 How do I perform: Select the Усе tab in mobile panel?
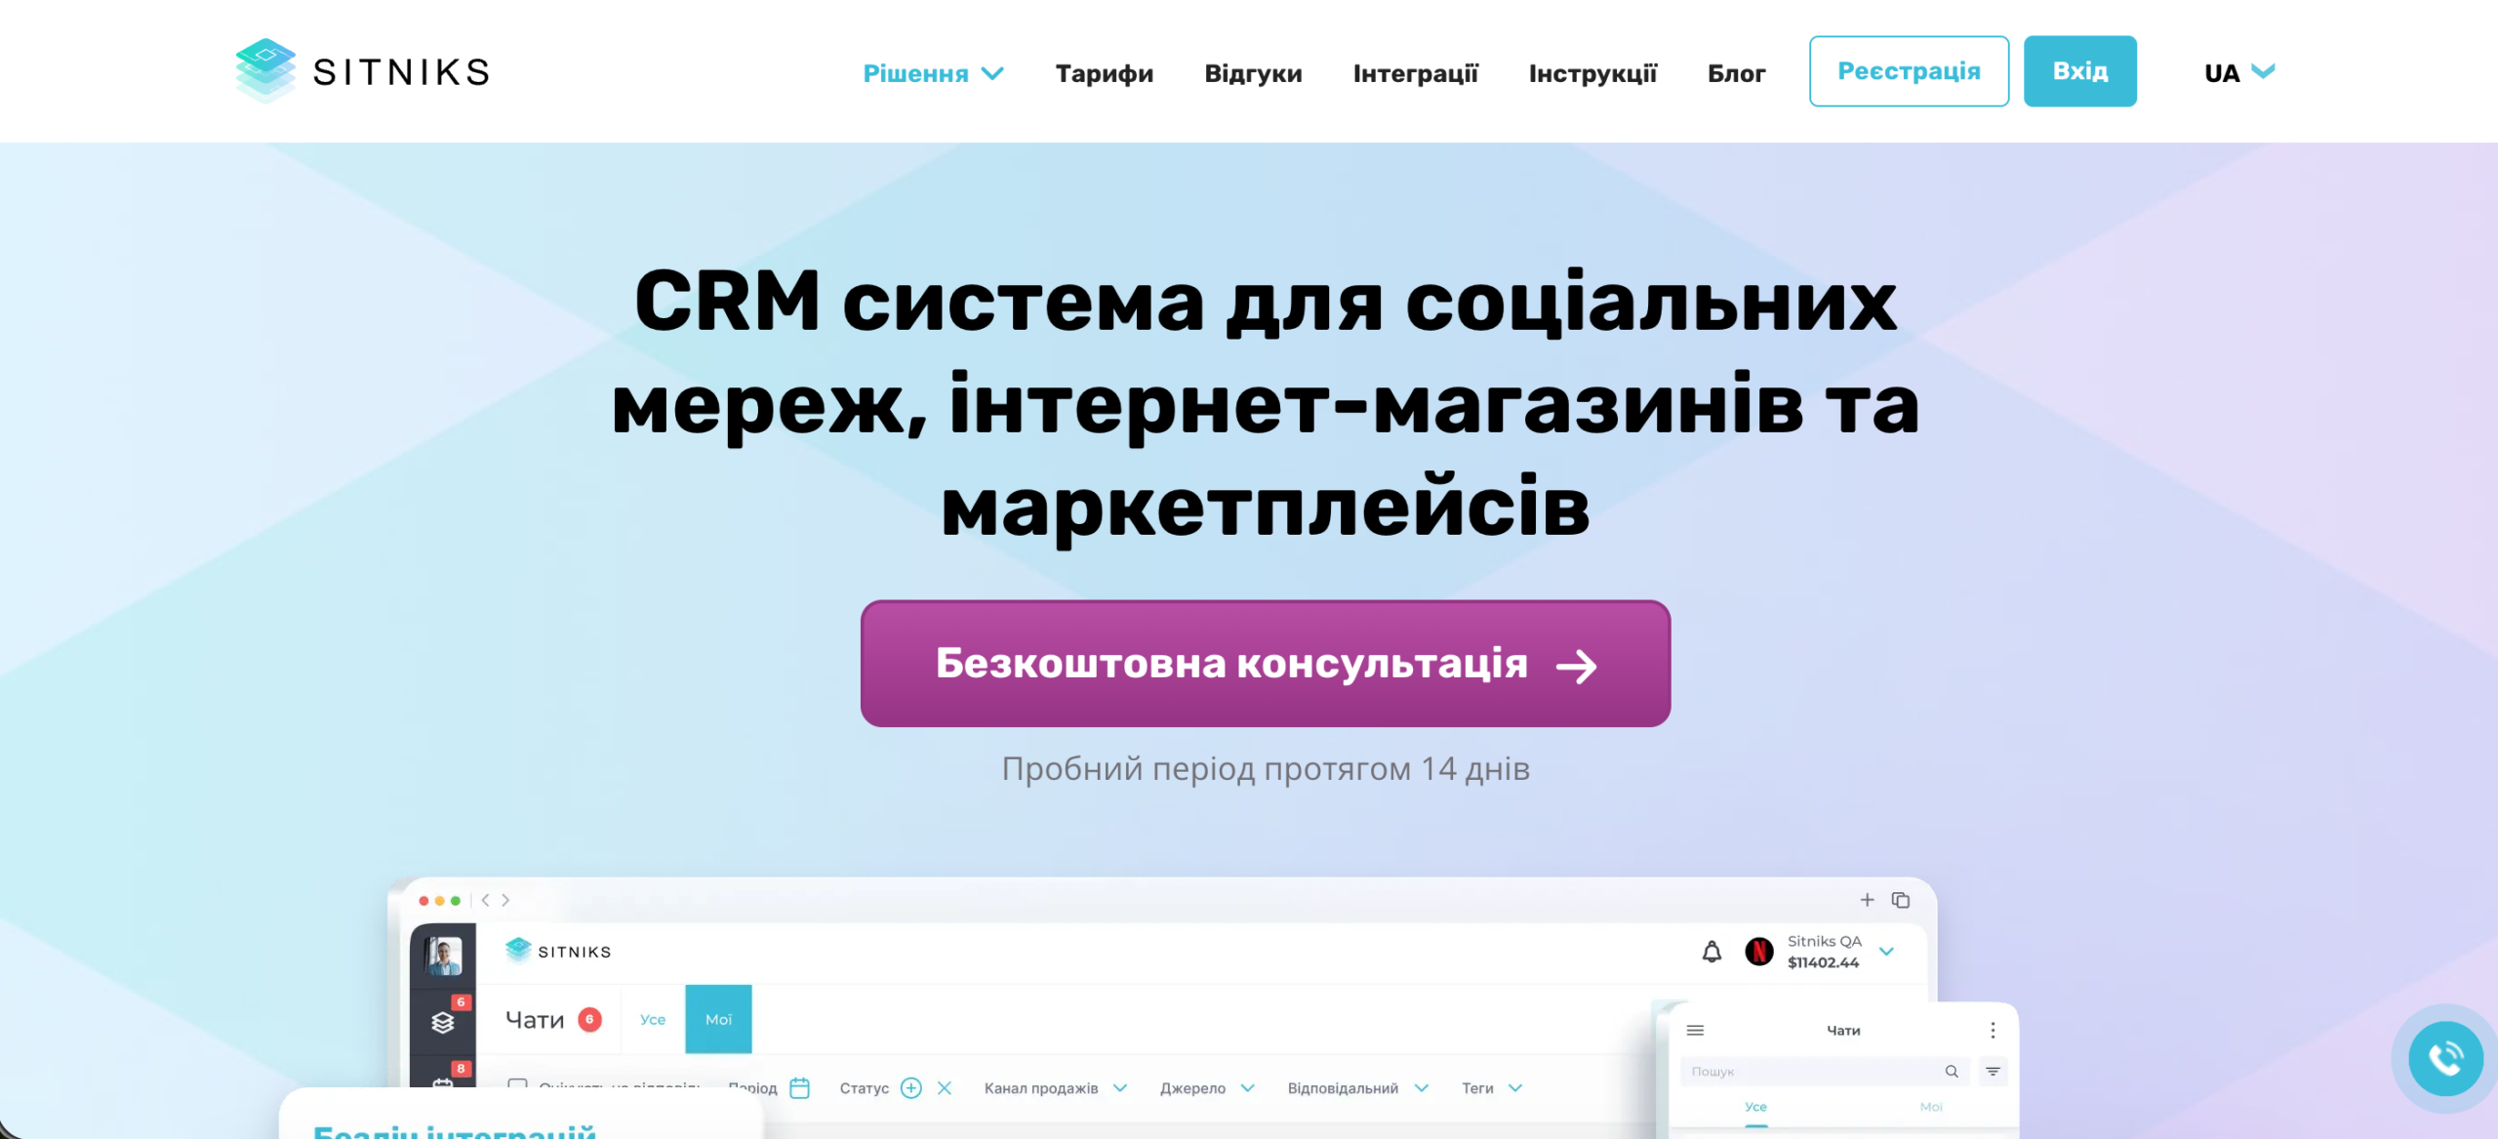click(x=1755, y=1107)
